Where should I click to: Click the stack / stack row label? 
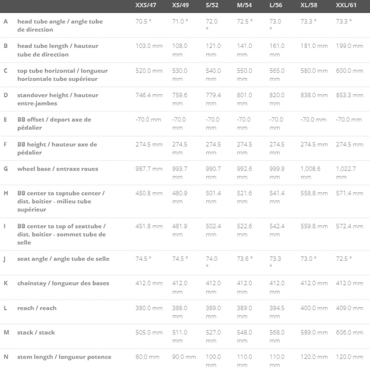tap(36, 332)
